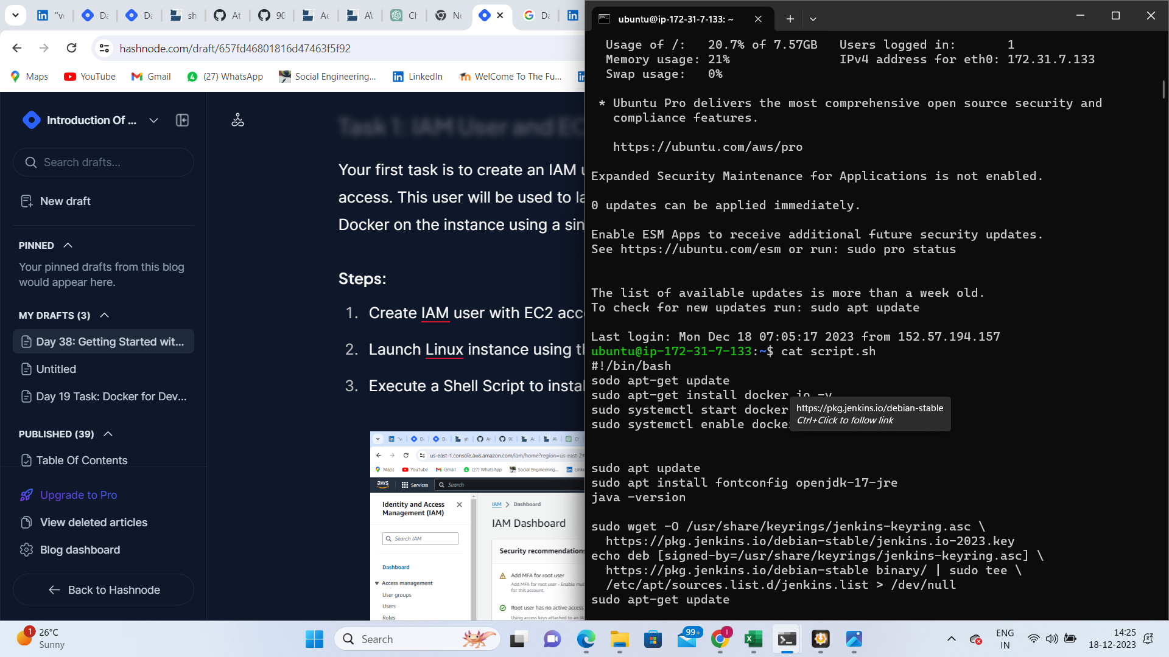Open a new terminal tab with the plus icon
The image size is (1169, 657).
tap(790, 19)
